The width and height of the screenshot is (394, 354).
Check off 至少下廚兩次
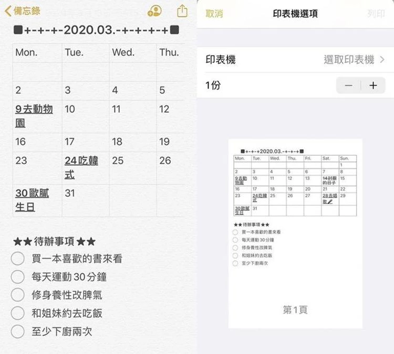pyautogui.click(x=17, y=331)
